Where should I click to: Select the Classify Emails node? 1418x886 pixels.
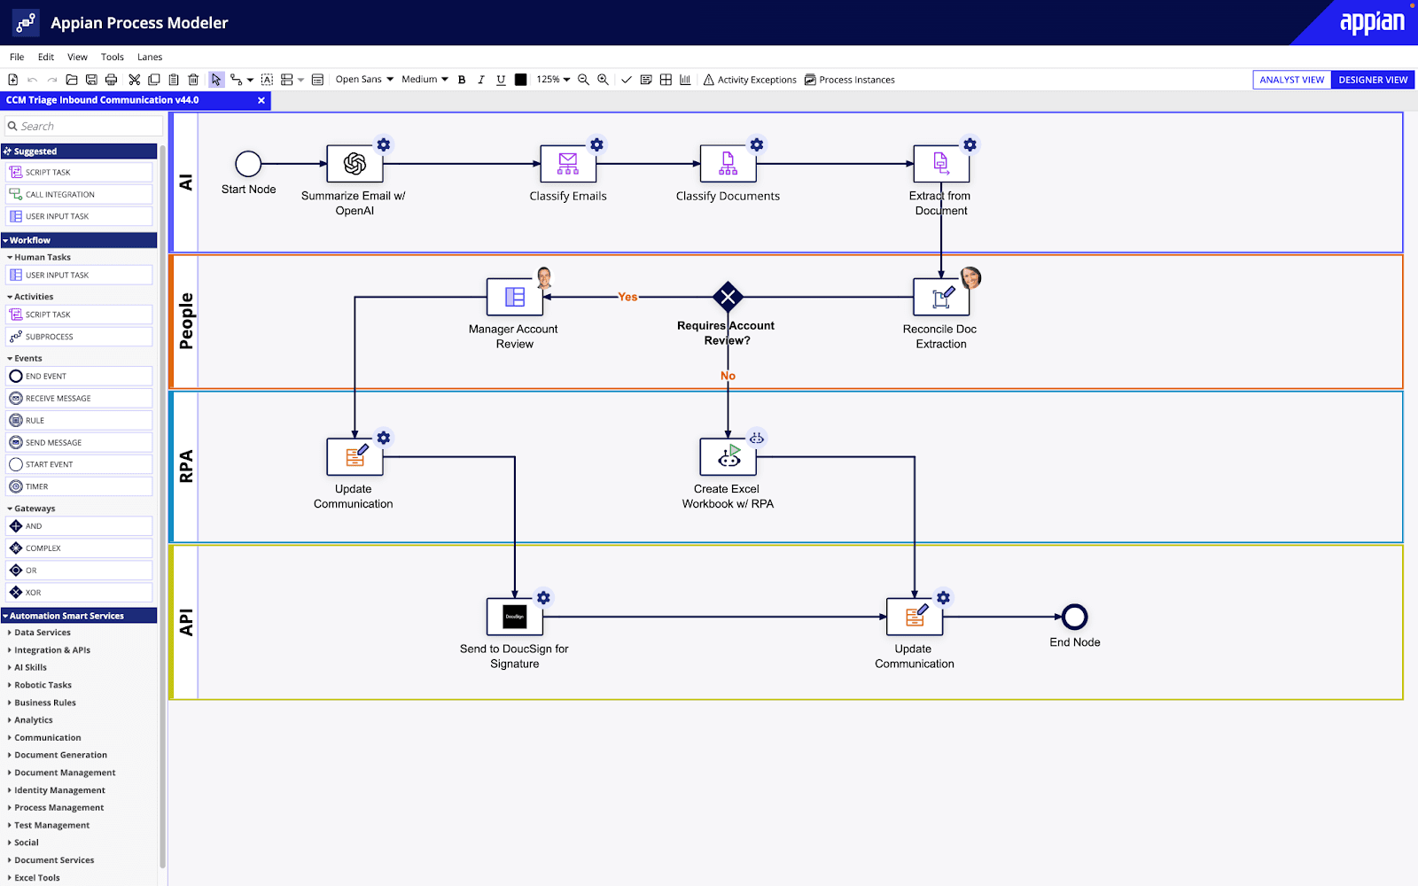pos(568,164)
